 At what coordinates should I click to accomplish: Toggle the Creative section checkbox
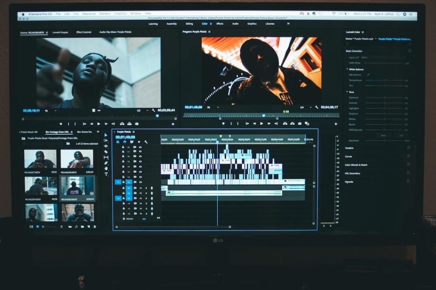coord(409,148)
